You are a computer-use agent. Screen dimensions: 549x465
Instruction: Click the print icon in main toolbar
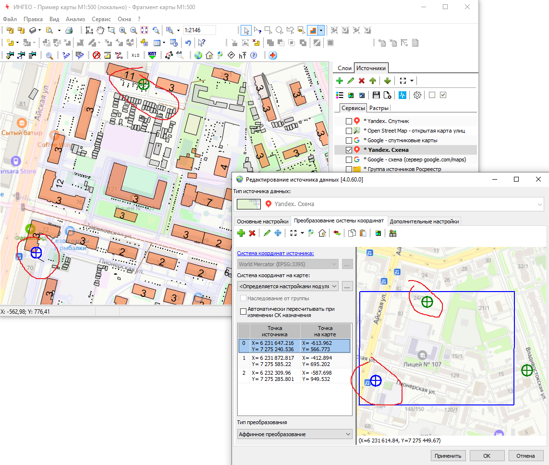(x=69, y=30)
